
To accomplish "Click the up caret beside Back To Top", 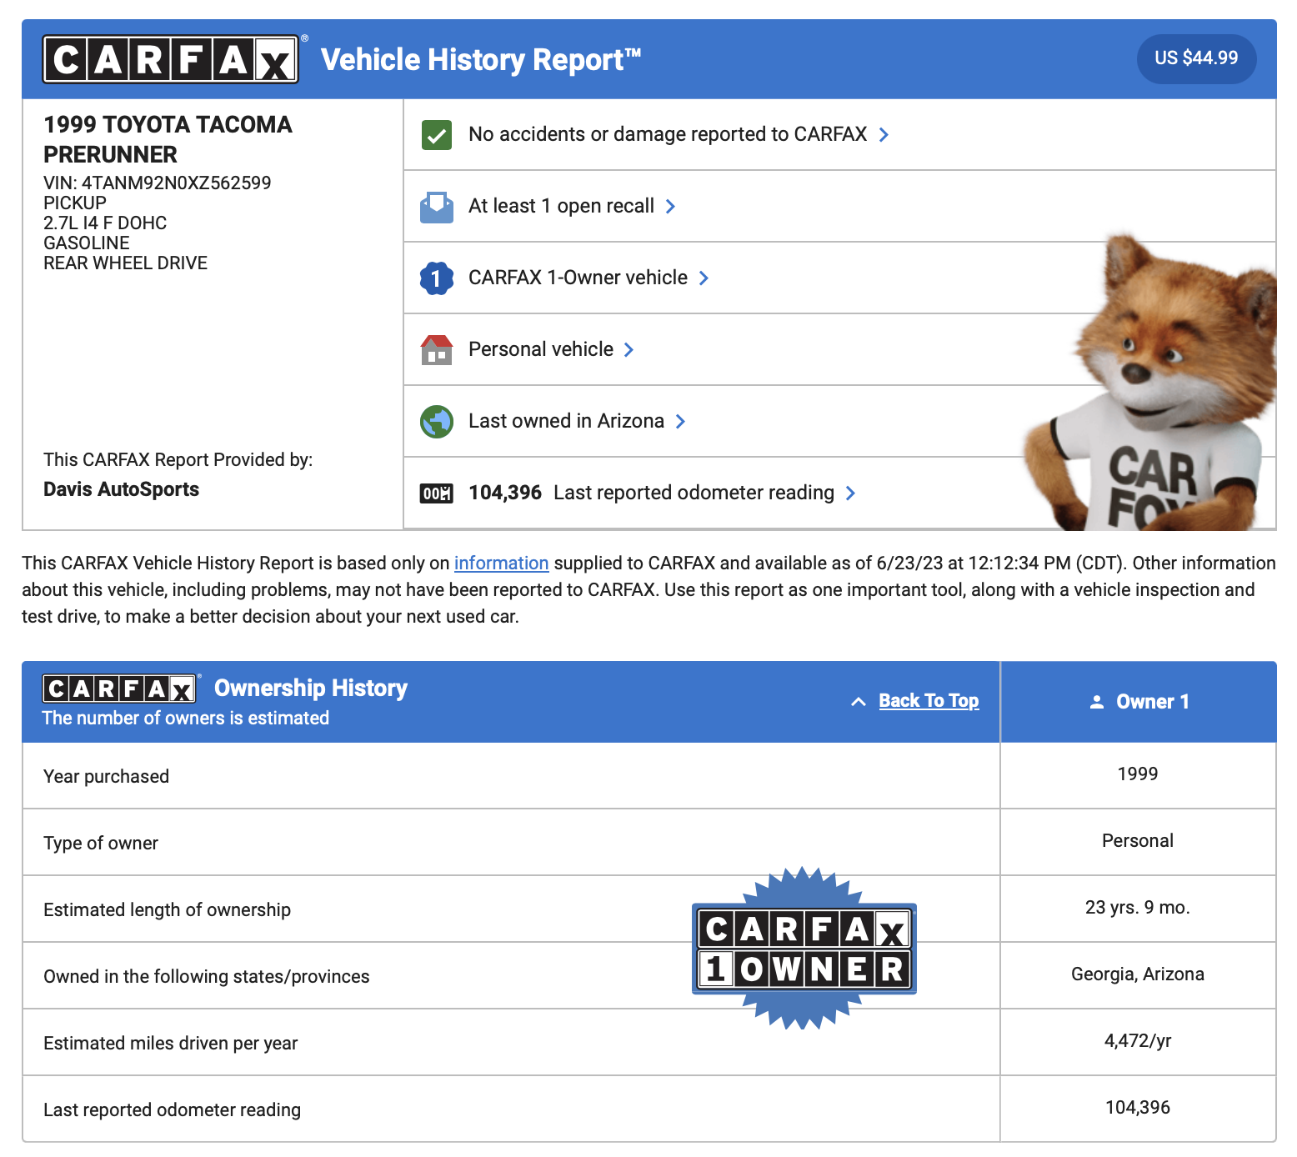I will [x=859, y=702].
